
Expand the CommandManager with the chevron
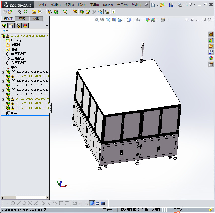coord(47,25)
